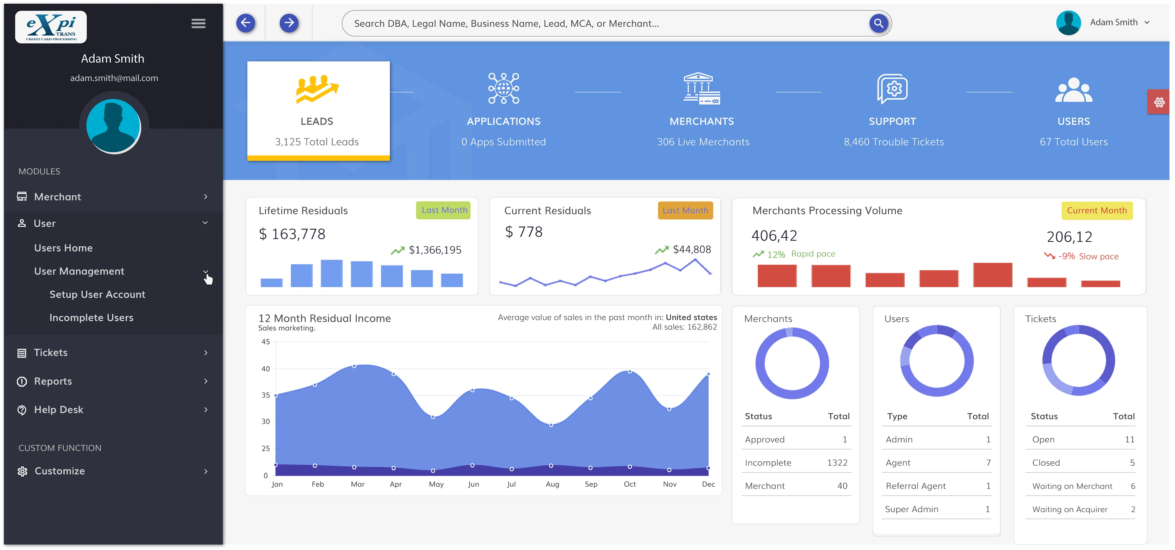Screen dimensions: 1175x550
Task: Select the Users tab label
Action: pos(1074,121)
